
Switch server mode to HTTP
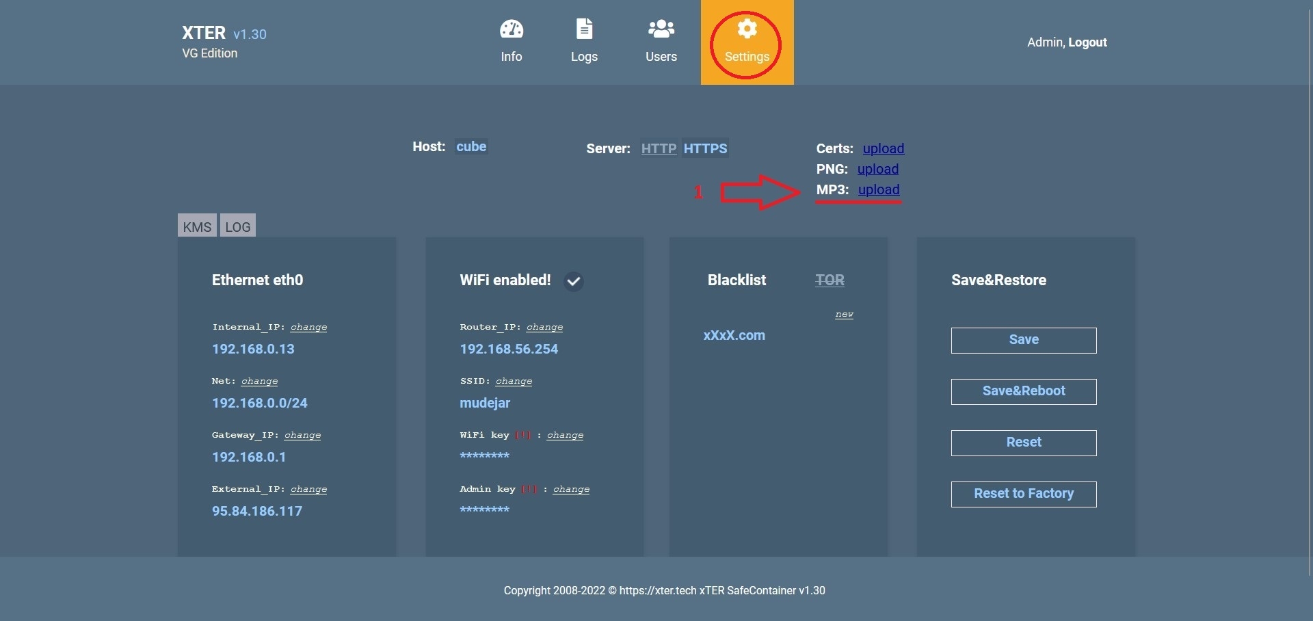coord(659,148)
